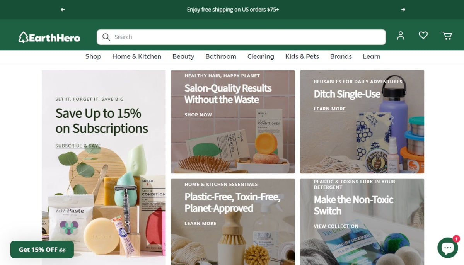Click Shop Now on the salon-quality banner
The image size is (464, 265).
[x=198, y=115]
